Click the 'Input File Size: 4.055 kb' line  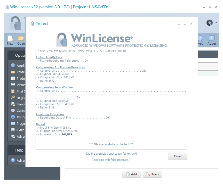[54, 128]
